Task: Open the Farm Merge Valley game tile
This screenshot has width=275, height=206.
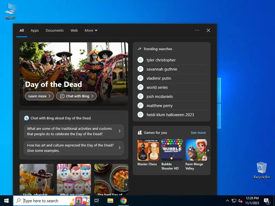Action: click(x=196, y=155)
